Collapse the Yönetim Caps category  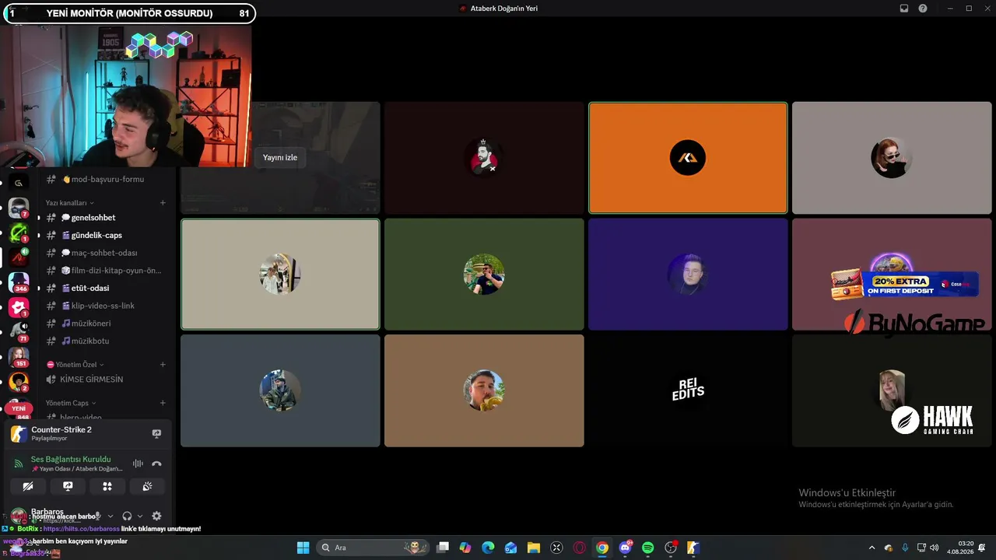(71, 403)
